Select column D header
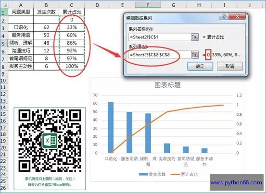This screenshot has width=266, height=193. point(97,5)
